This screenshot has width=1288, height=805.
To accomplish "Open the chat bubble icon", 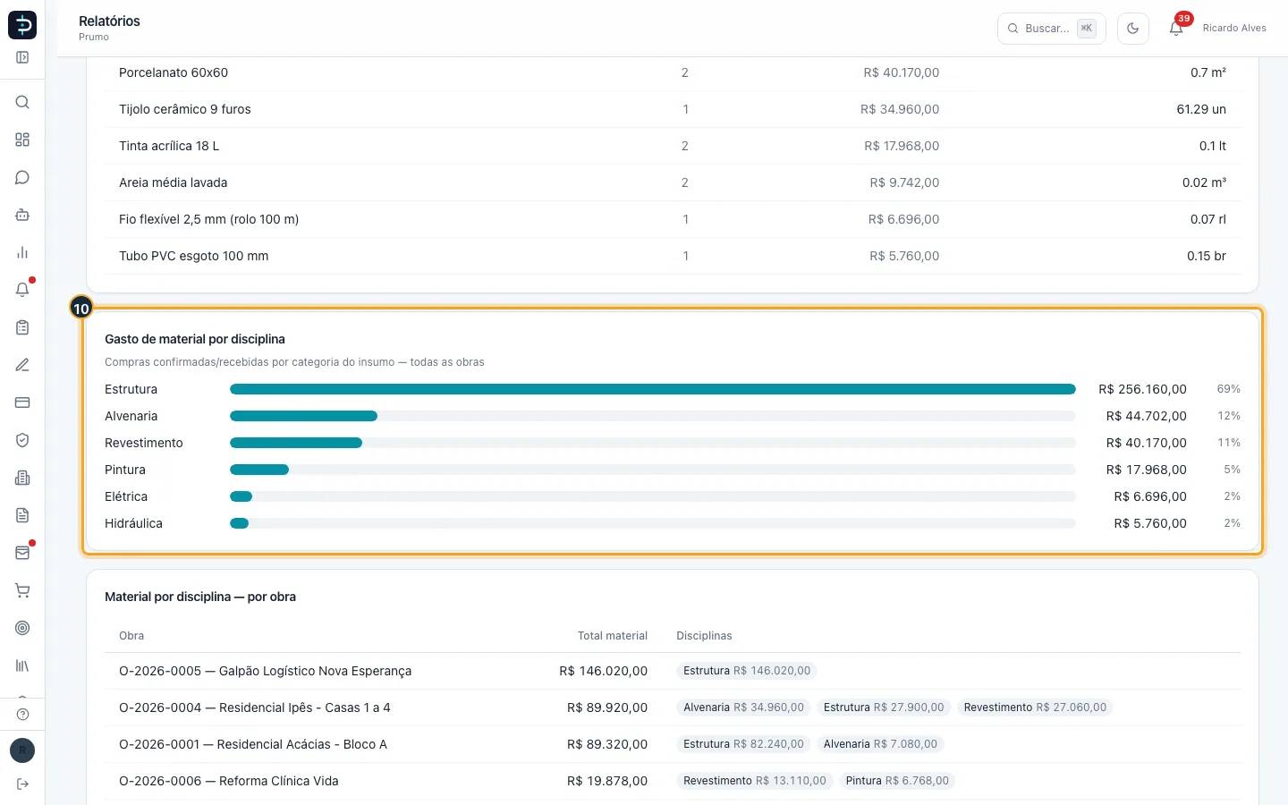I will 22,177.
